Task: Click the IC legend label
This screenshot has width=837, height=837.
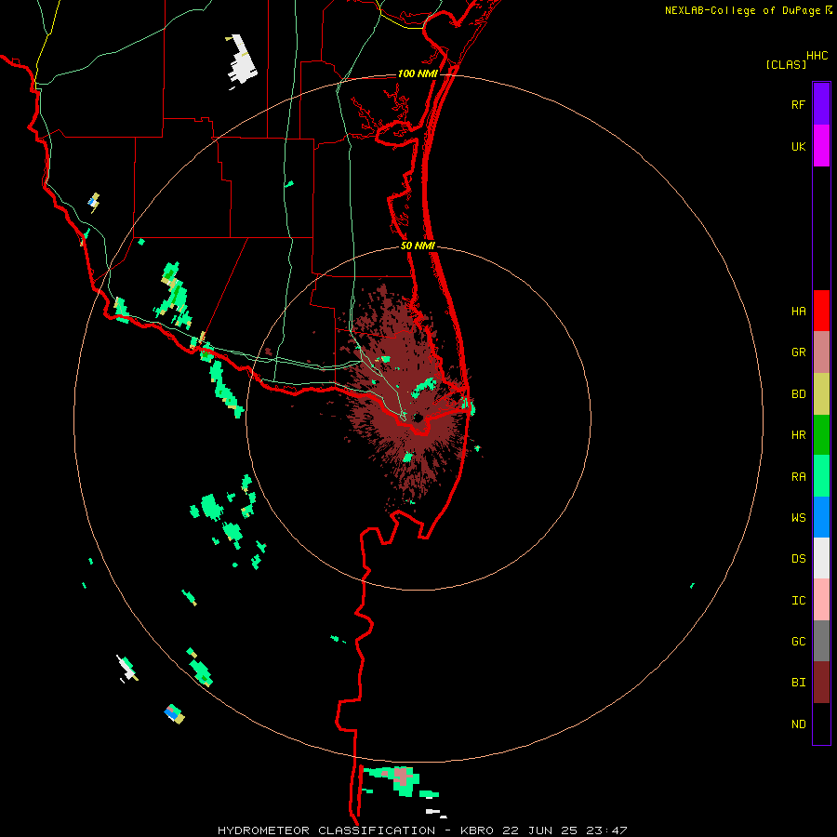Action: point(798,601)
